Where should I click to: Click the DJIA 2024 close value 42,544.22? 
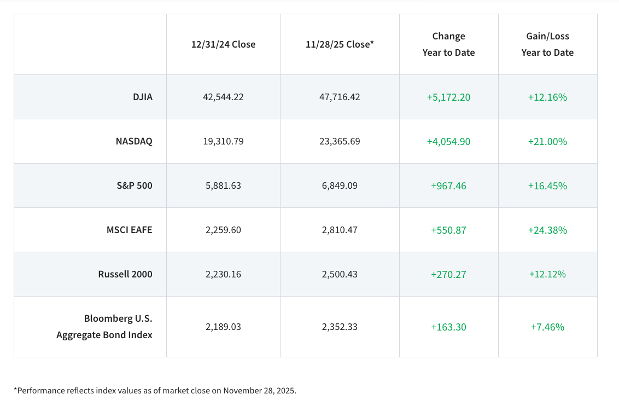(x=223, y=97)
